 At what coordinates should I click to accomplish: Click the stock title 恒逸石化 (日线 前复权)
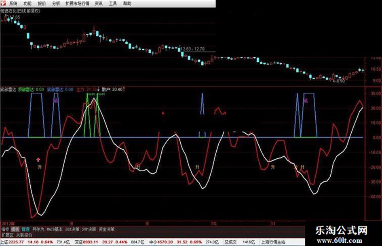click(20, 11)
